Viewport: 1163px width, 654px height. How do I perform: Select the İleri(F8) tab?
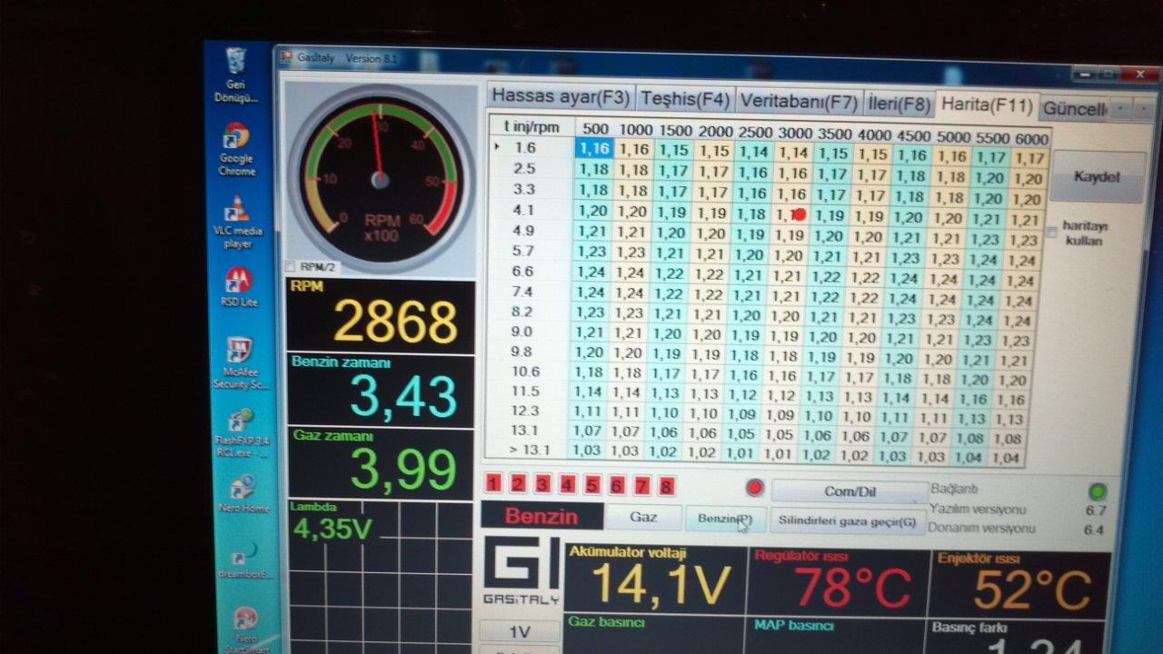pyautogui.click(x=898, y=103)
